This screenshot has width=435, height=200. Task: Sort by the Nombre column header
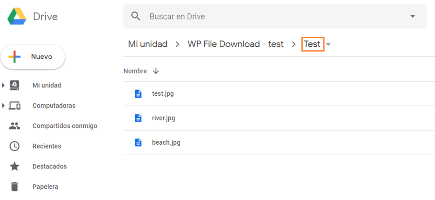(x=135, y=71)
